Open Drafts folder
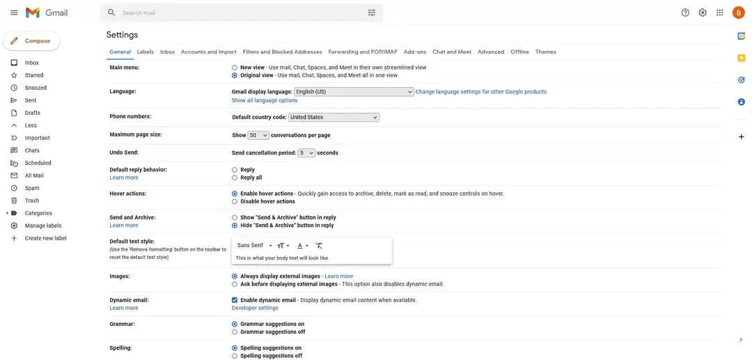 point(33,113)
